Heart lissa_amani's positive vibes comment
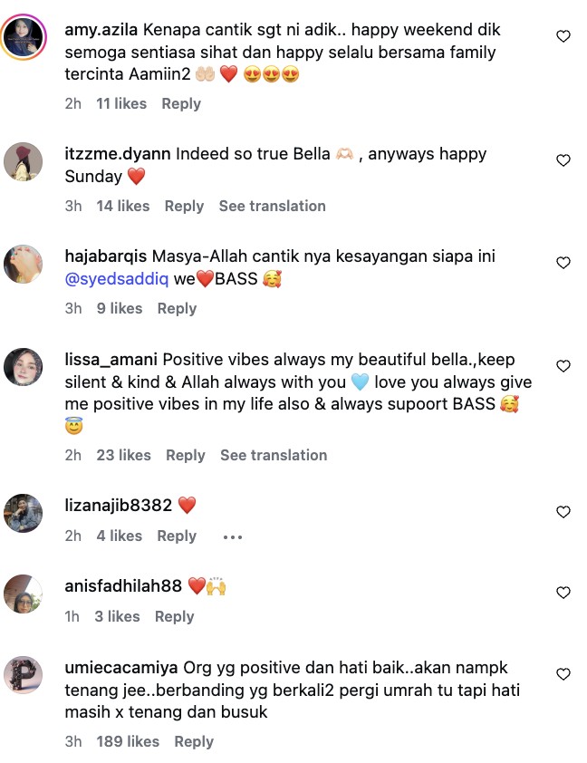This screenshot has width=587, height=763. [563, 366]
